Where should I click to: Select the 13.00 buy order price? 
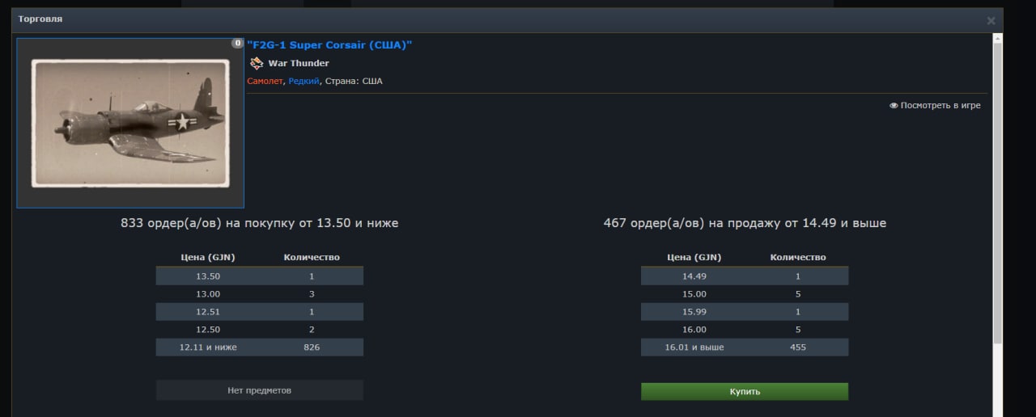(x=207, y=294)
